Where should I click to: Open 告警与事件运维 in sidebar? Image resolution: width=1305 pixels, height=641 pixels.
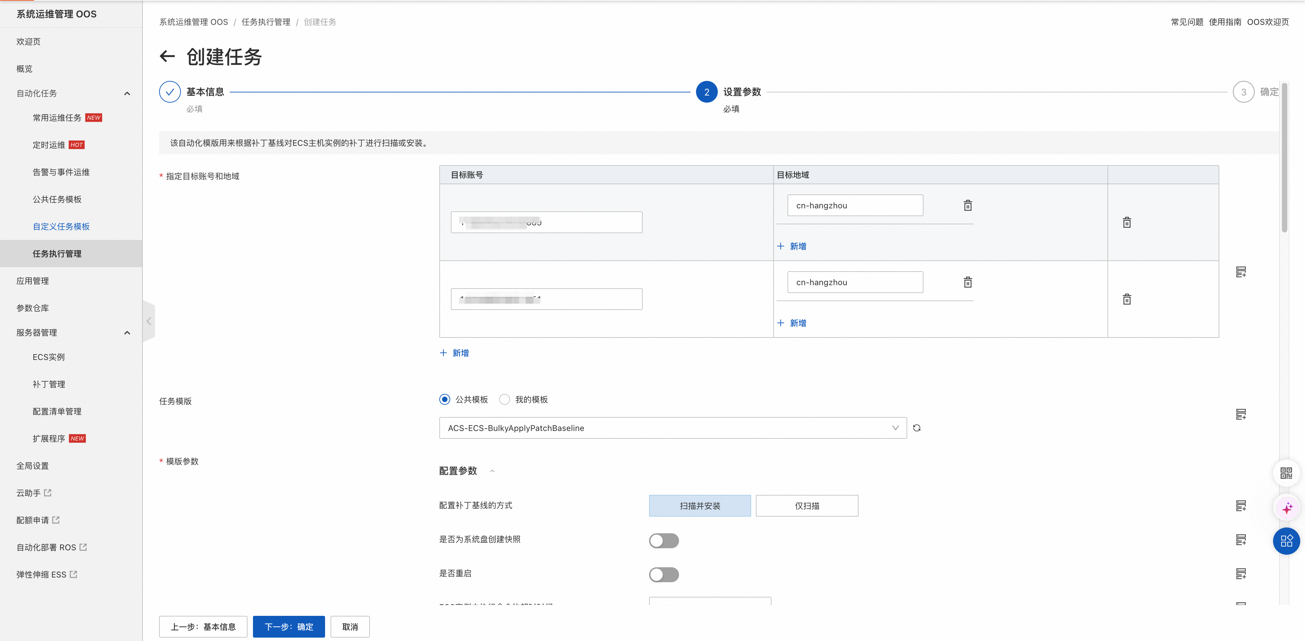click(x=61, y=172)
